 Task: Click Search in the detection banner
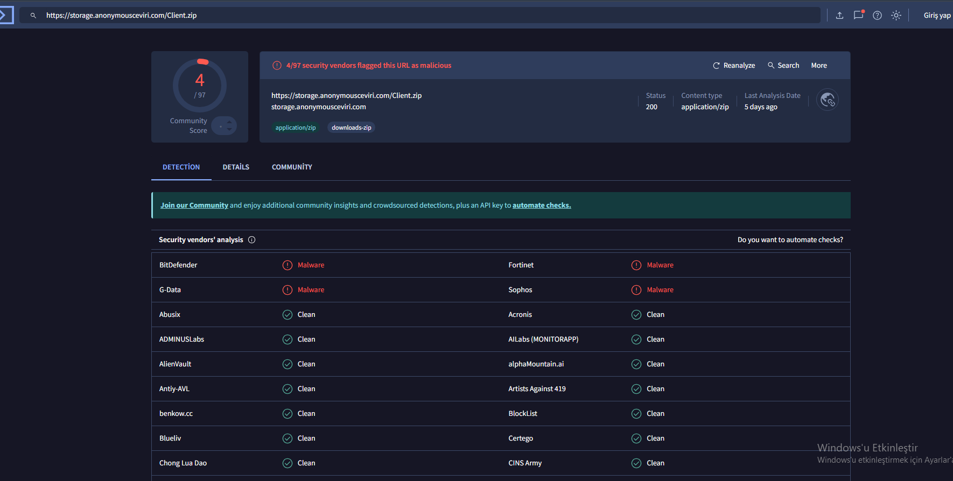[x=783, y=66]
